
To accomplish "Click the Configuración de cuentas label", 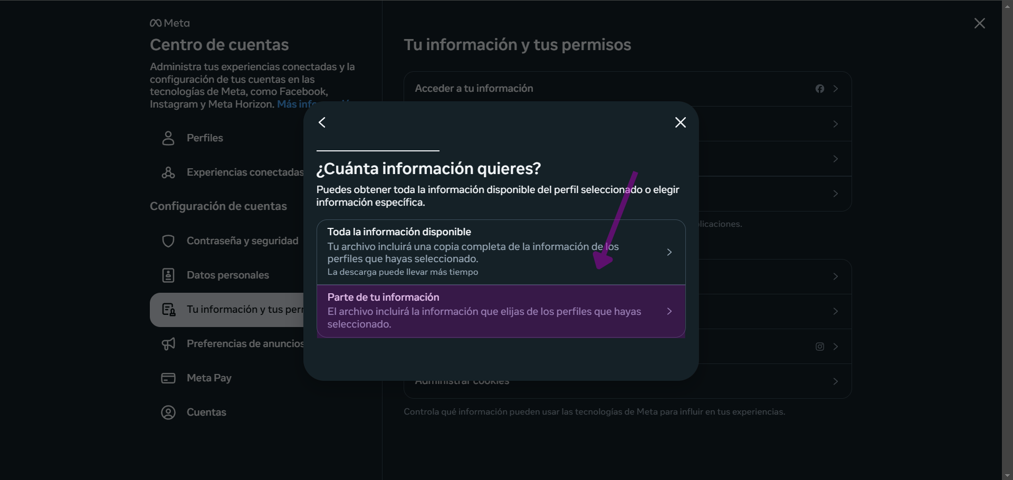I will (218, 206).
